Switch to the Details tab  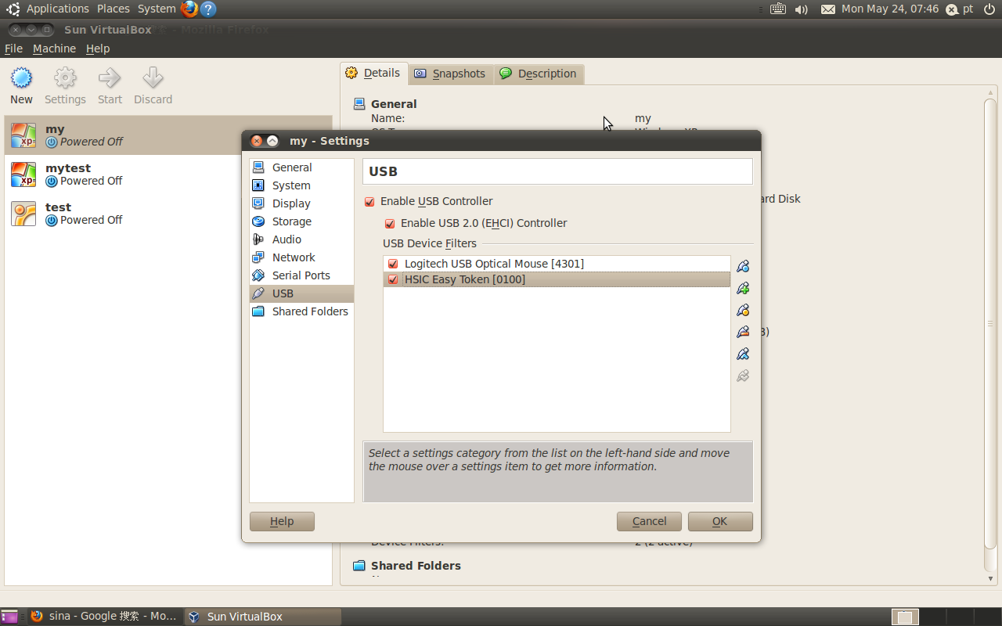[x=373, y=73]
